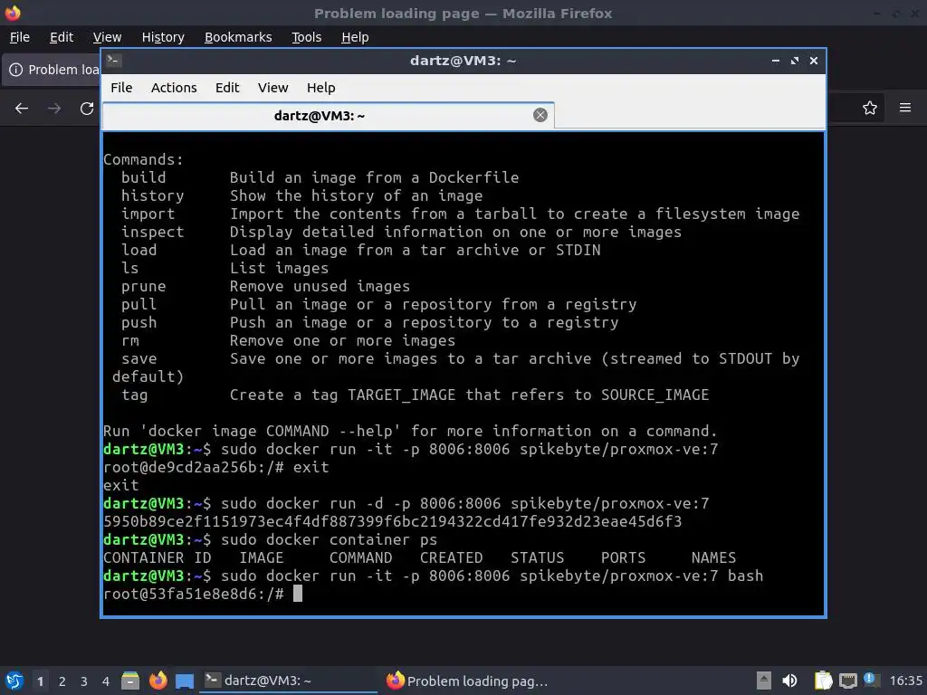Open the terminal Edit menu
Image resolution: width=927 pixels, height=695 pixels.
(227, 88)
